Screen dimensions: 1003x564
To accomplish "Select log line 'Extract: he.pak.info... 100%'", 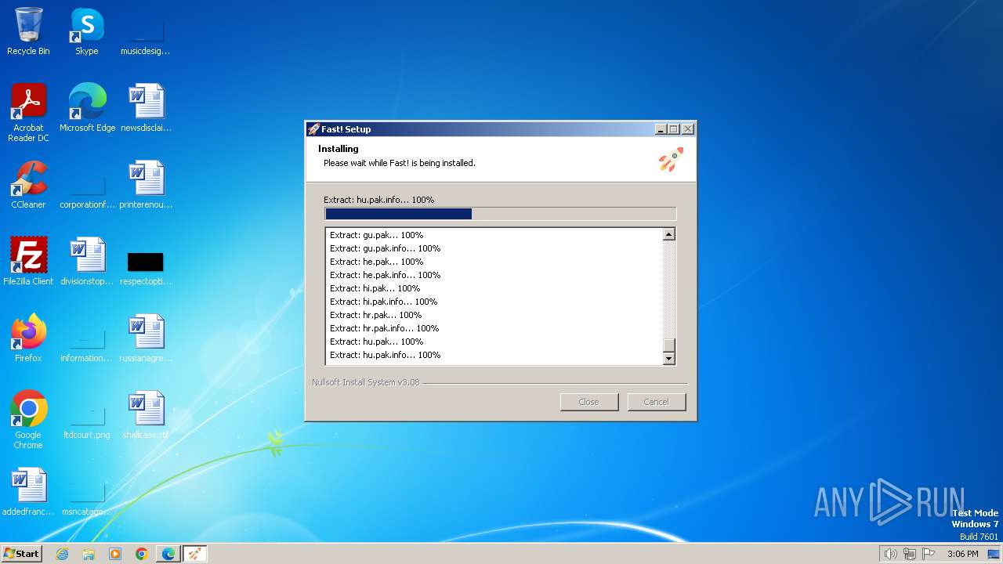I will pyautogui.click(x=385, y=275).
